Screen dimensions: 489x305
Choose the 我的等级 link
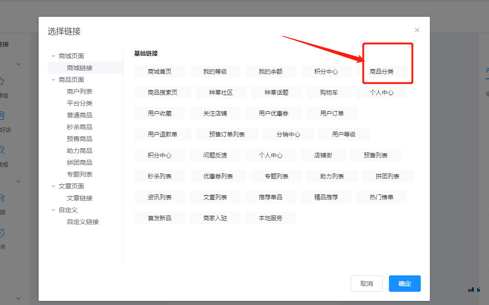coord(215,71)
